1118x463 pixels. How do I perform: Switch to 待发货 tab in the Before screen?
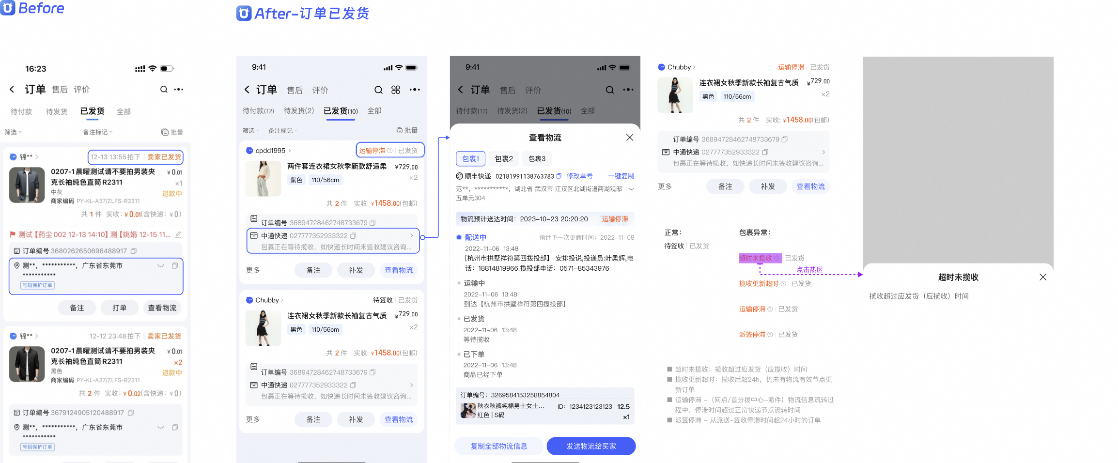57,111
